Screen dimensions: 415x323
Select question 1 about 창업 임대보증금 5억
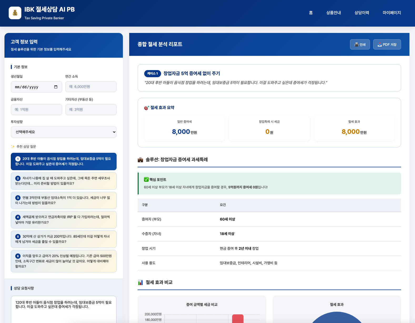pyautogui.click(x=64, y=161)
